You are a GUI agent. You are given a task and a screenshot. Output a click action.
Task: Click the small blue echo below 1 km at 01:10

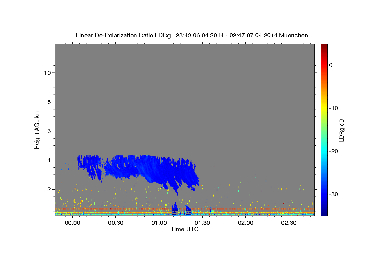175,208
